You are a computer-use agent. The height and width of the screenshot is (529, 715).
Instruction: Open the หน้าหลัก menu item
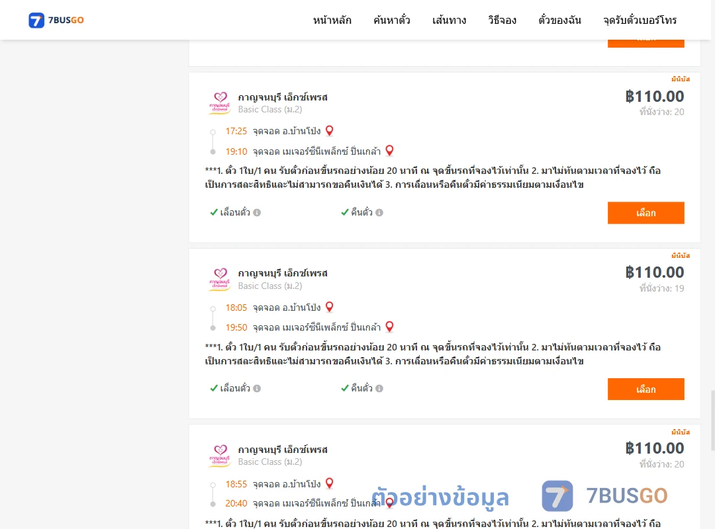332,20
